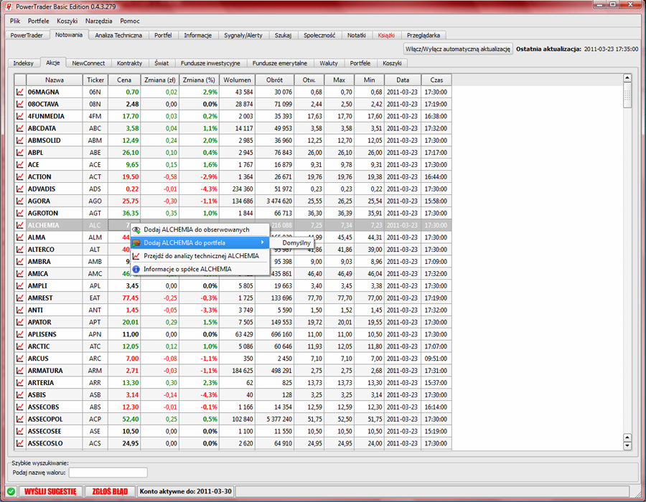Viewport: 646px width, 502px height.
Task: Open chart icon for ABPL row
Action: (x=20, y=153)
